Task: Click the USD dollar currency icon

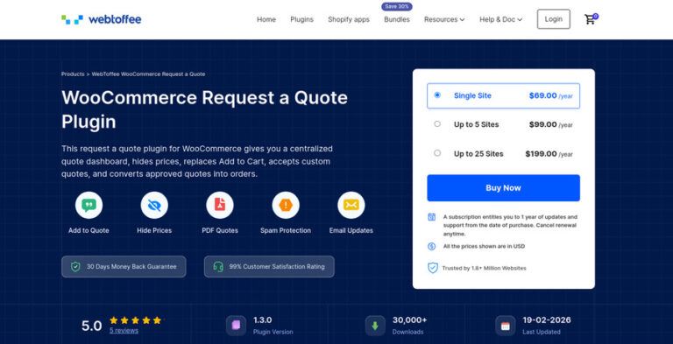Action: click(x=432, y=246)
